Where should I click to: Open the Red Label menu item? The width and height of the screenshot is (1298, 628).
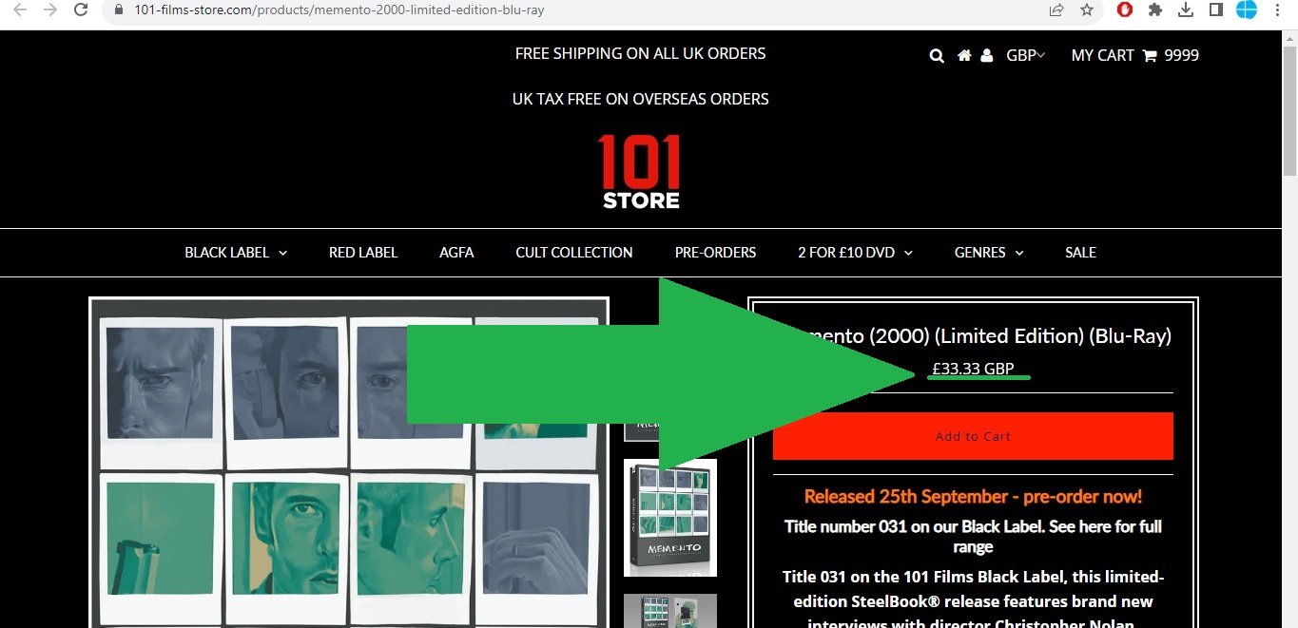point(363,253)
